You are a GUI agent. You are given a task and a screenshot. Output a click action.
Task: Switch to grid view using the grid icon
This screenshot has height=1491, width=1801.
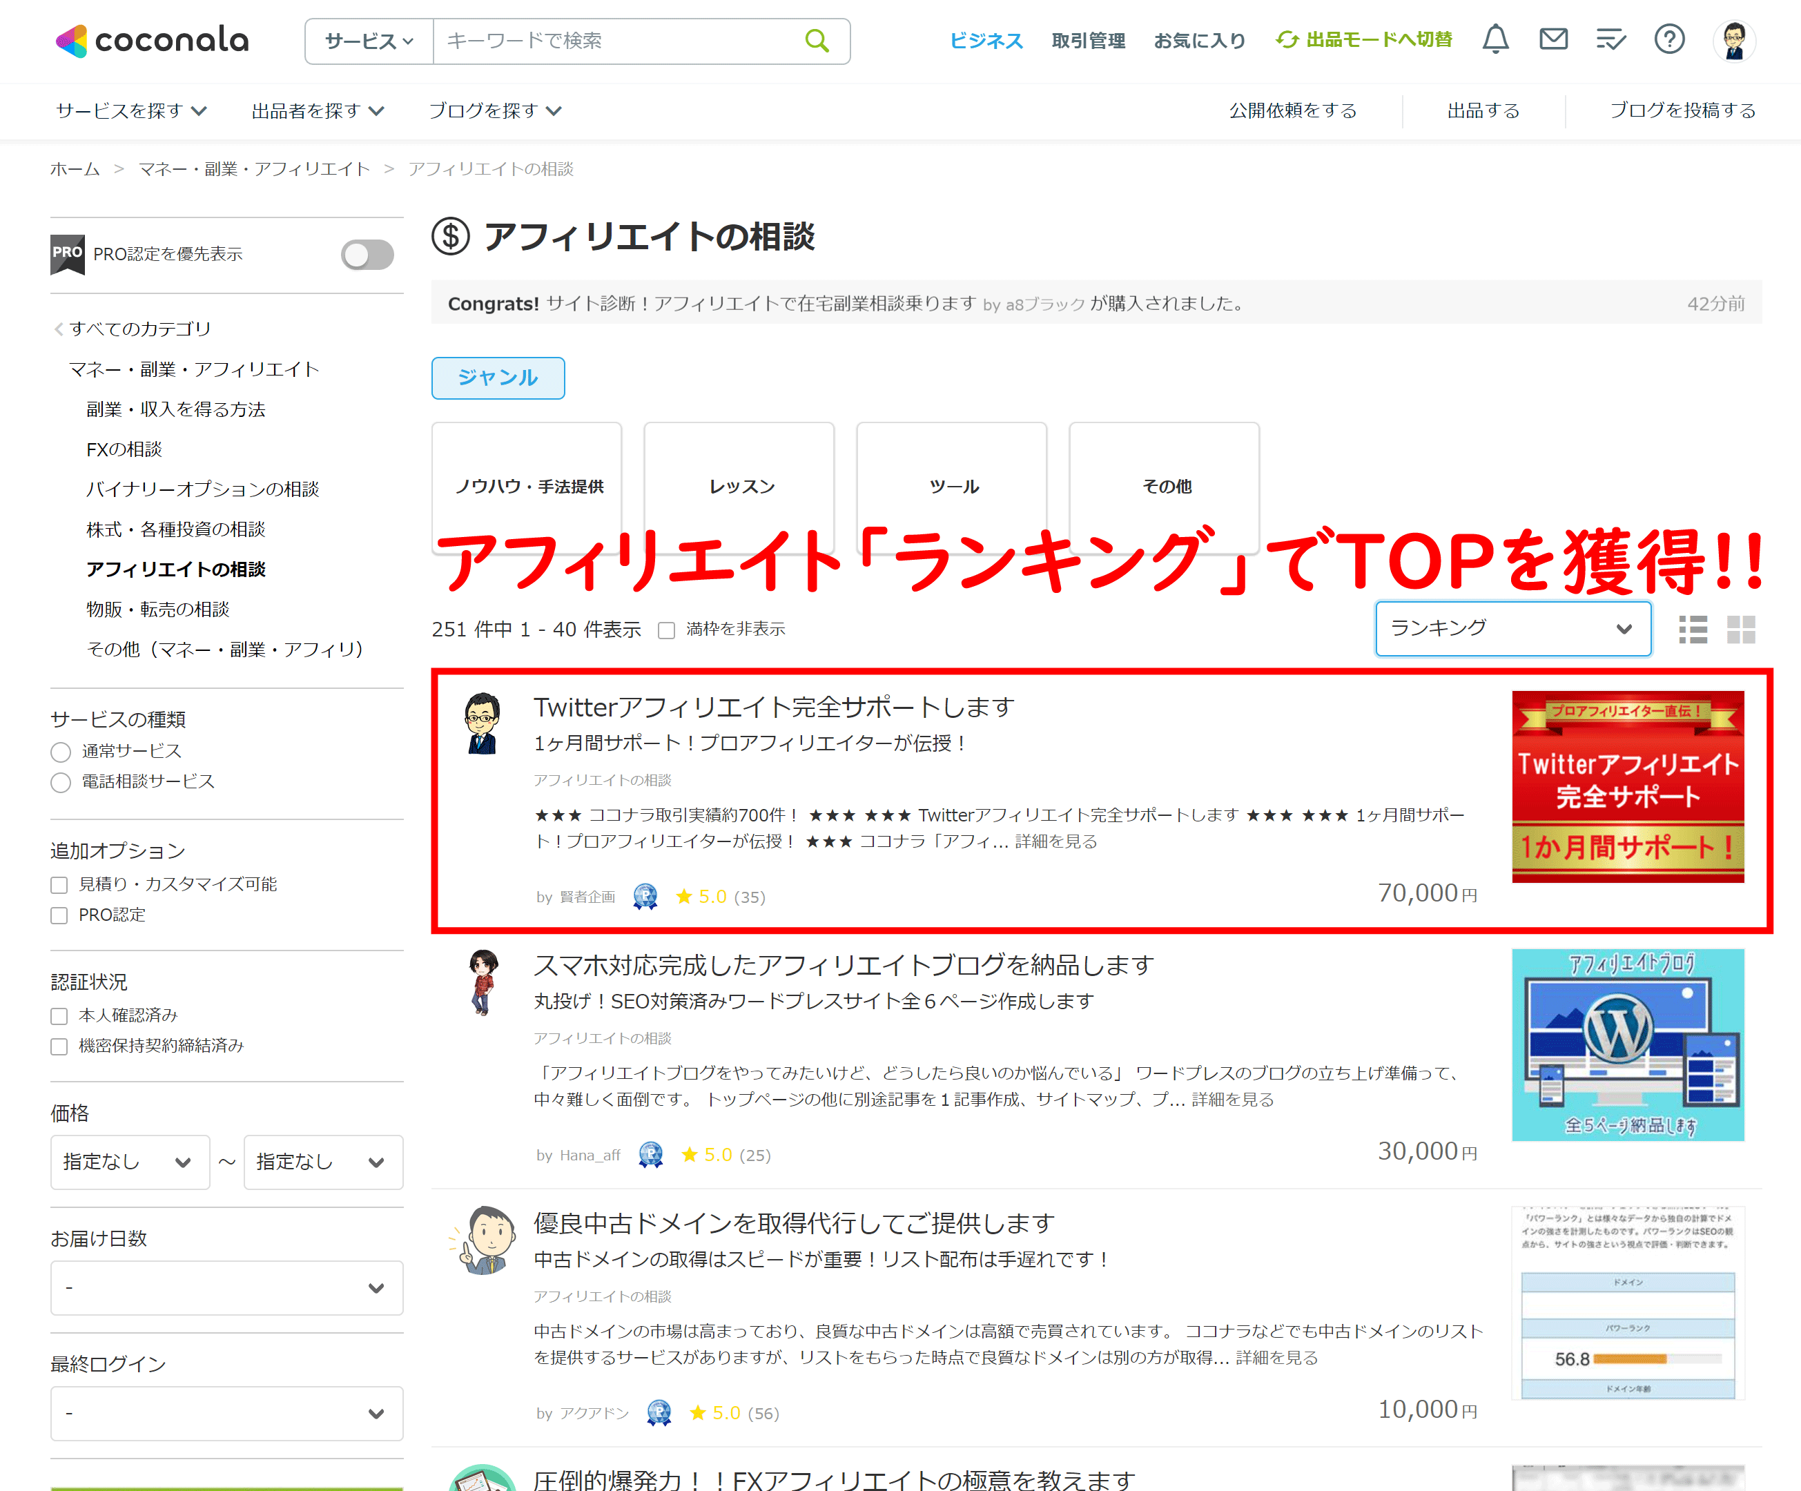pos(1743,630)
